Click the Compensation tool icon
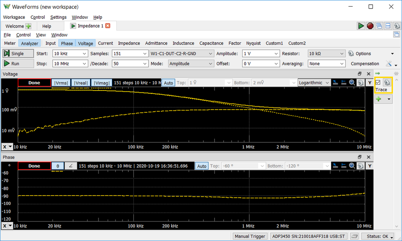The image size is (402, 241). [389, 63]
